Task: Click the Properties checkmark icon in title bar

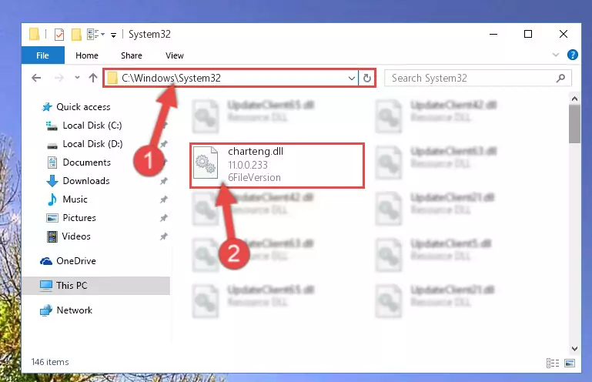Action: click(x=59, y=35)
